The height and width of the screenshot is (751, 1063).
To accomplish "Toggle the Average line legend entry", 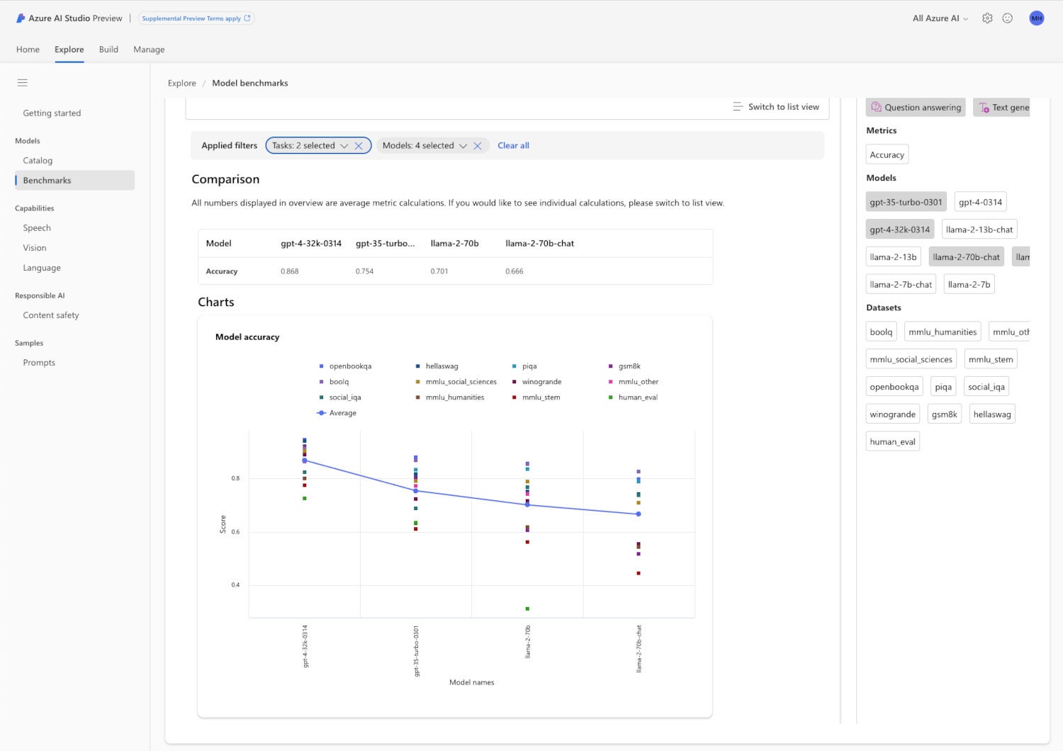I will tap(337, 413).
